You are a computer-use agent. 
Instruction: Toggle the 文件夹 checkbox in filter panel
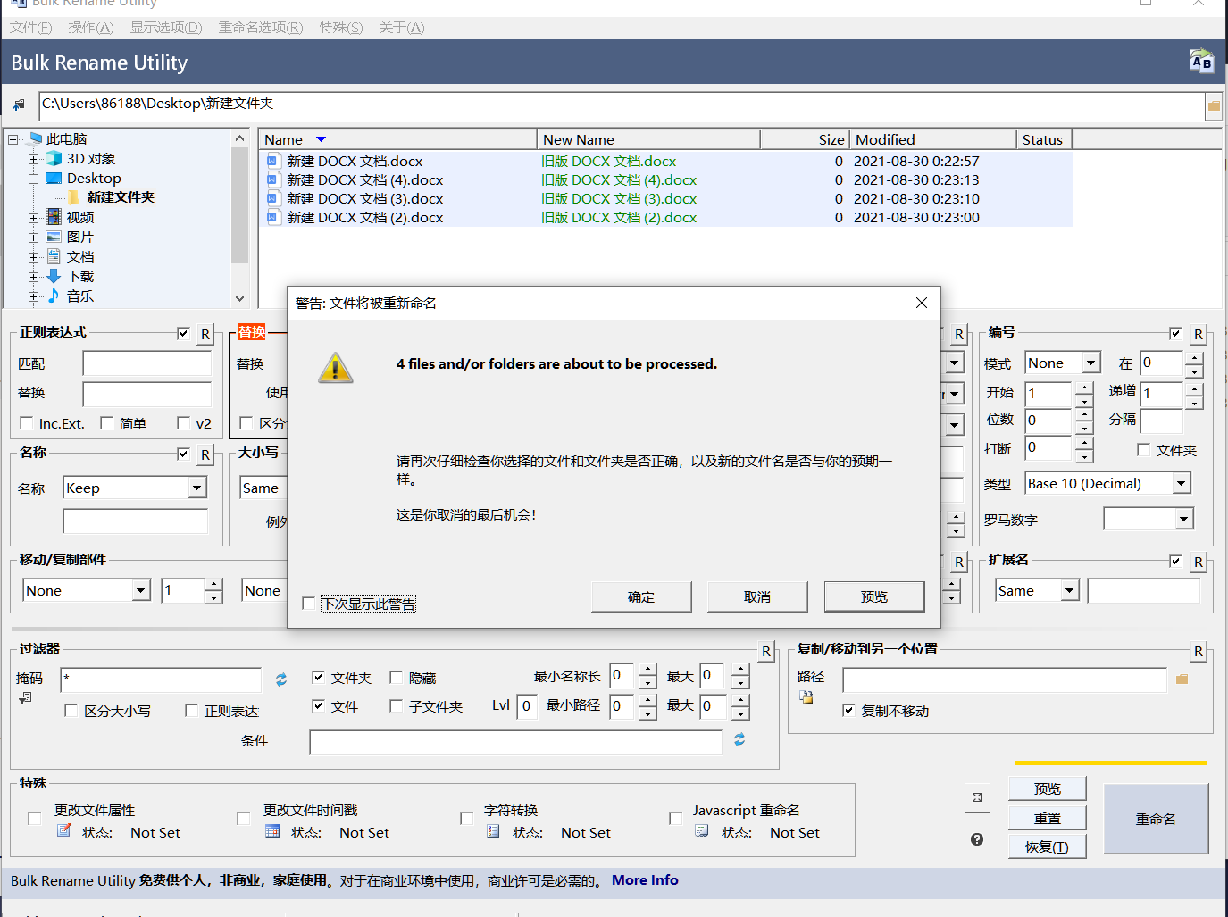pyautogui.click(x=318, y=677)
